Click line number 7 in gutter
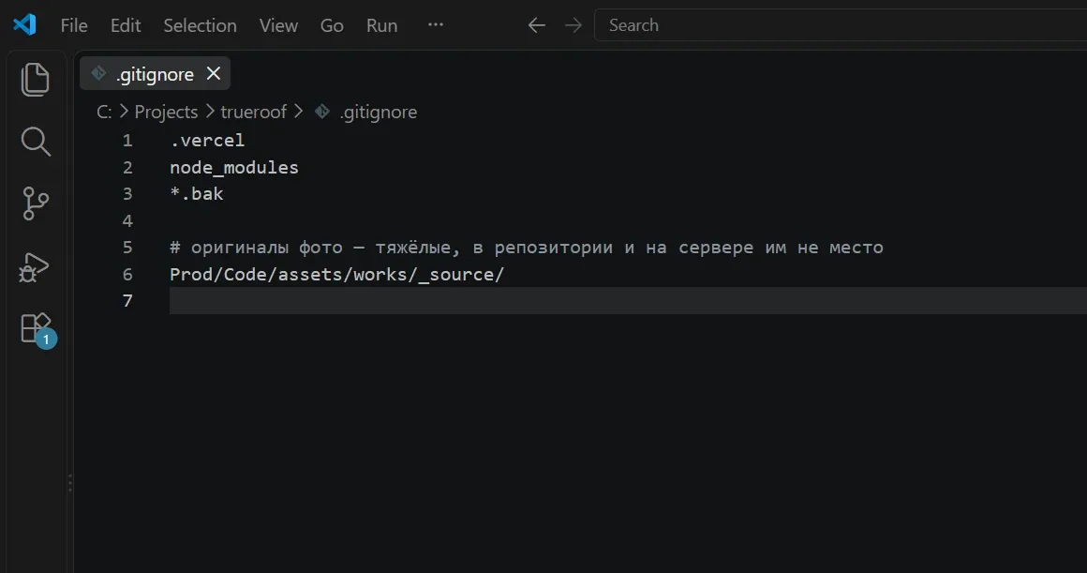 [x=127, y=301]
